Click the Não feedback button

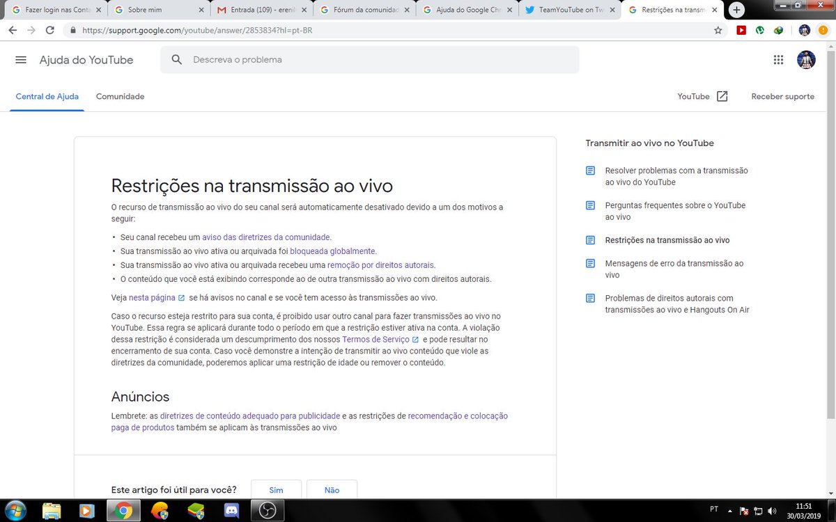pos(332,490)
